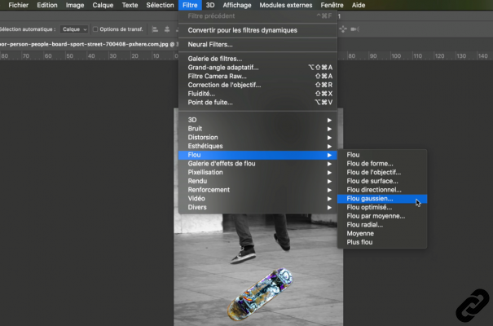Choose Flou de l'objectif...
The width and height of the screenshot is (493, 326).
pos(382,172)
